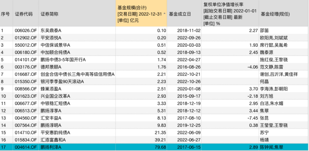Select fund name 德邦景颐A
The image size is (309, 151).
click(51, 67)
